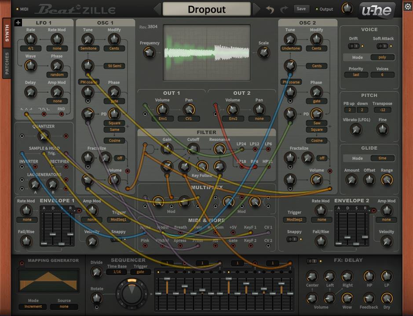
Task: Click the Beatzille logo
Action: coord(75,10)
